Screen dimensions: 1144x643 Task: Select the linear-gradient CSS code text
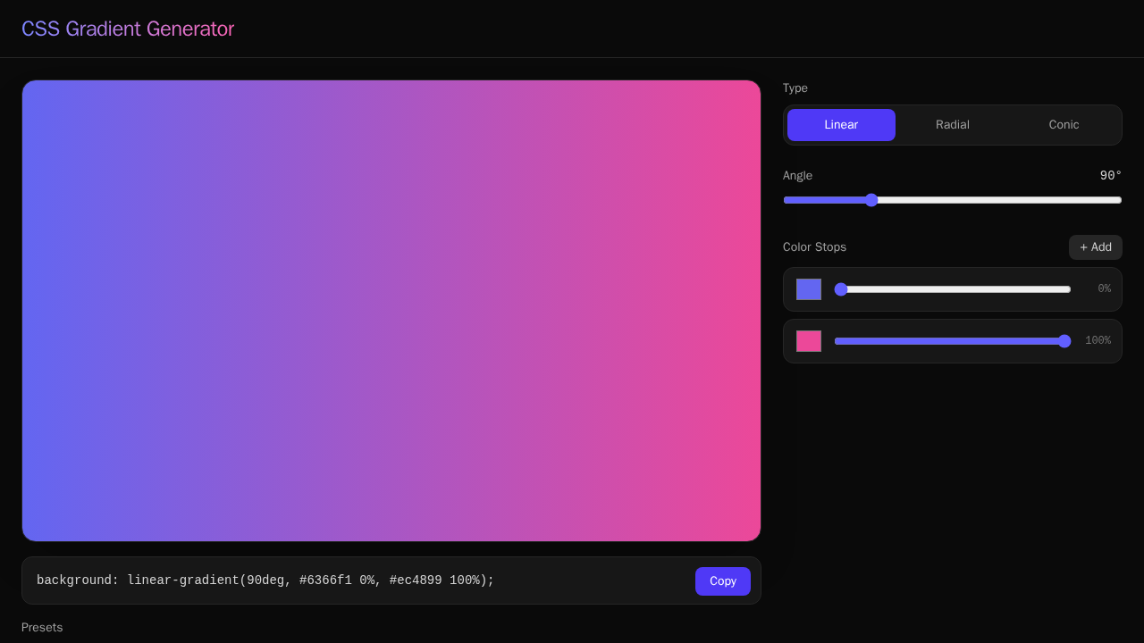(x=265, y=580)
